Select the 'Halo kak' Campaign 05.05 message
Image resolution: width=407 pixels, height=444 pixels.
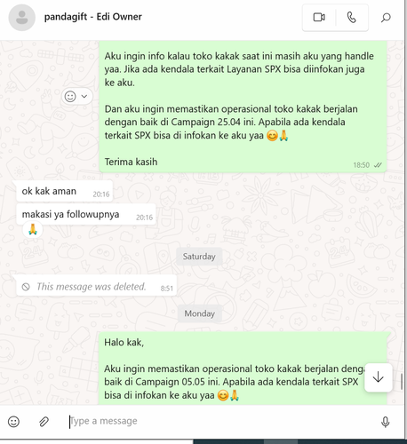pos(243,369)
